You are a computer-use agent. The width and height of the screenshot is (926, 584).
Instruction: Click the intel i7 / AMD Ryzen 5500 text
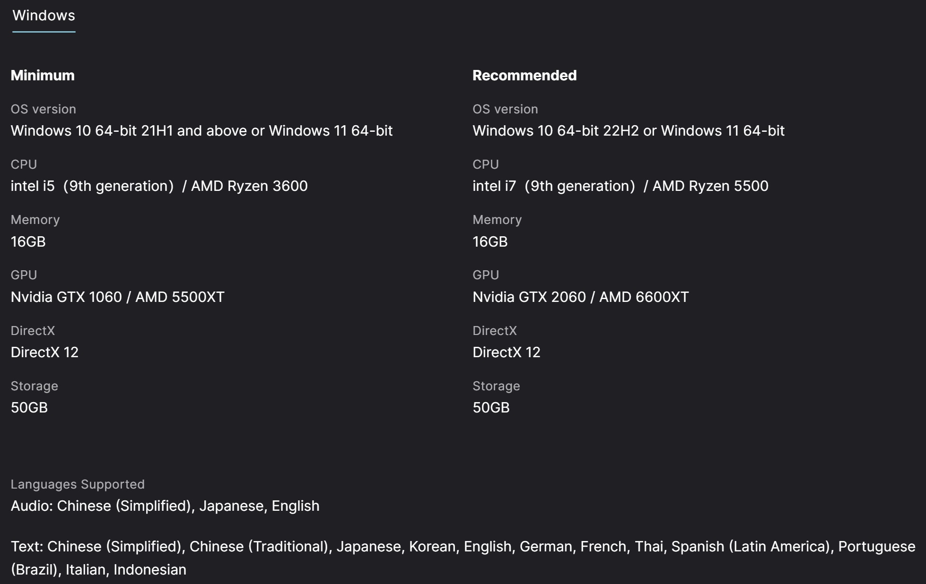tap(620, 186)
